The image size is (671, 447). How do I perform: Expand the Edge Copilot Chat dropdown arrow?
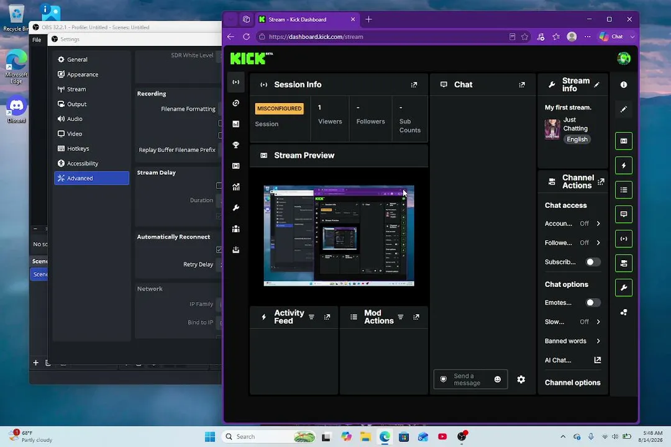632,37
